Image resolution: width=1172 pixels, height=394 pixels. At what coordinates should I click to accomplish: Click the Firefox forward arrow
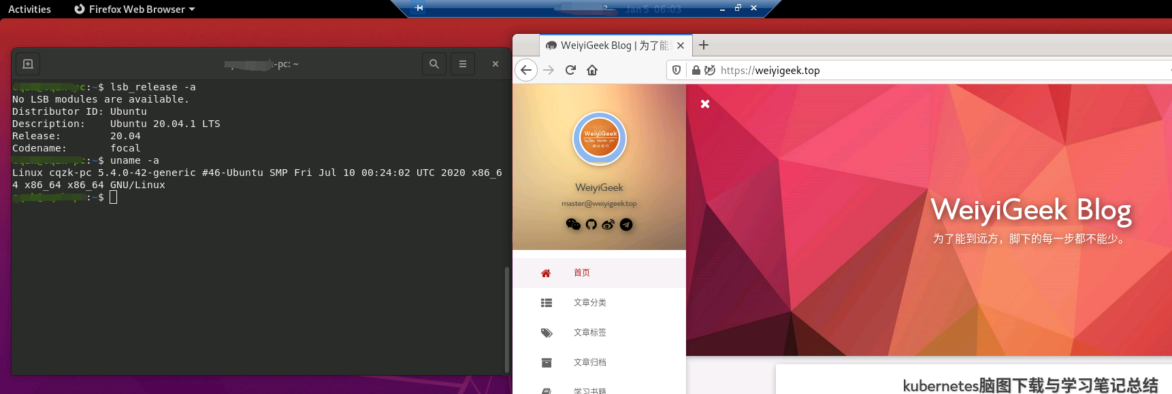[549, 70]
